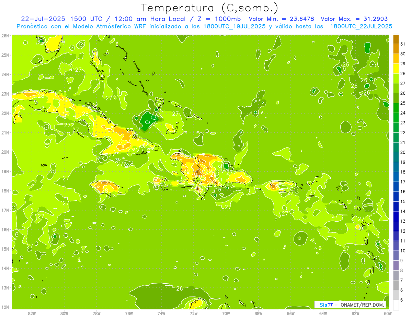Click the '80W' longitude axis label
Image resolution: width=412 pixels, height=318 pixels.
(64, 313)
